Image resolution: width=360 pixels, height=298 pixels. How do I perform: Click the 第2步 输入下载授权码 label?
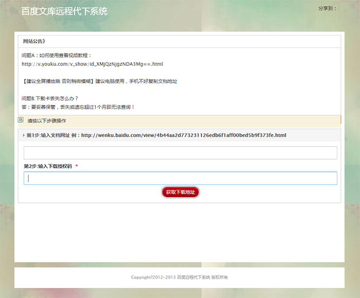tap(48, 166)
